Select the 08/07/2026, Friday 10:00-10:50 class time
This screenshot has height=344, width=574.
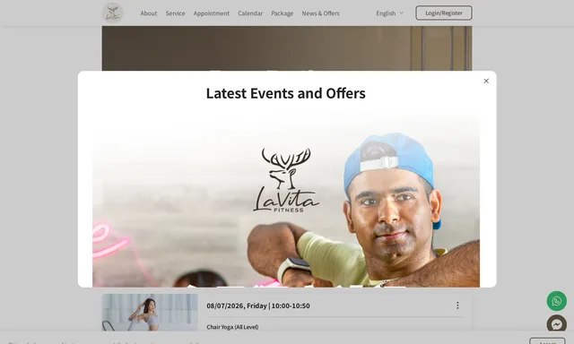258,305
